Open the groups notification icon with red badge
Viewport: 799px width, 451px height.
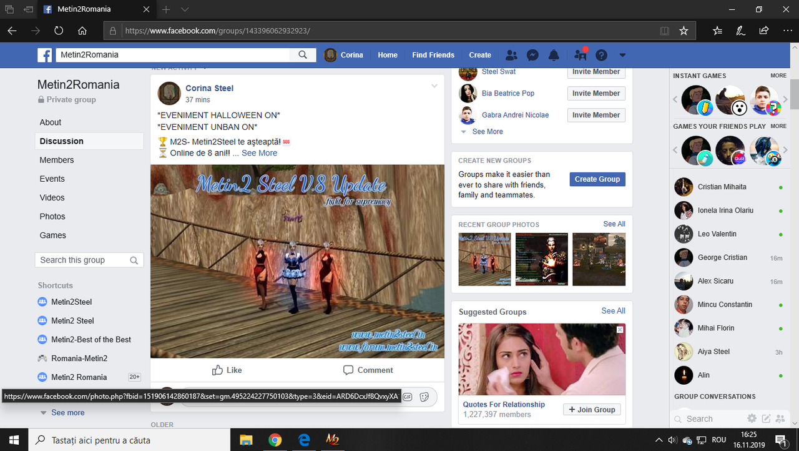coord(581,55)
